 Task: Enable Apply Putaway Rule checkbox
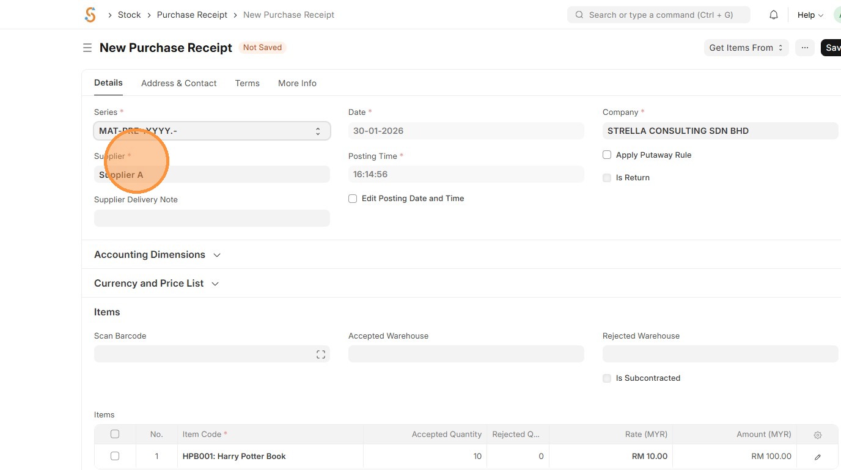(607, 155)
